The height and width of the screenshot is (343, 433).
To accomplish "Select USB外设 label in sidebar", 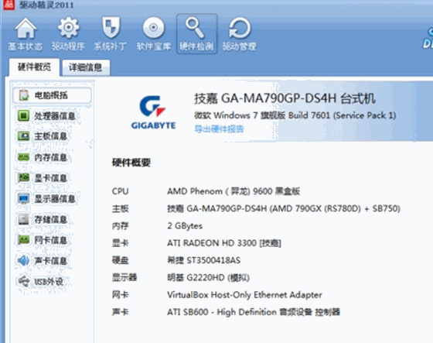I will point(49,282).
